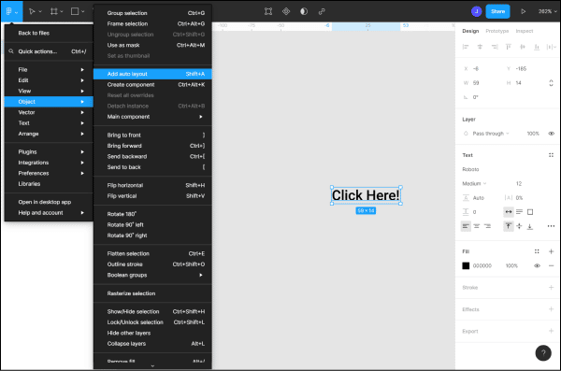561x371 pixels.
Task: Open the 262% zoom dropdown
Action: (547, 11)
